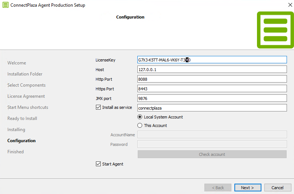Click the Next > button
The height and width of the screenshot is (194, 294).
pyautogui.click(x=248, y=188)
